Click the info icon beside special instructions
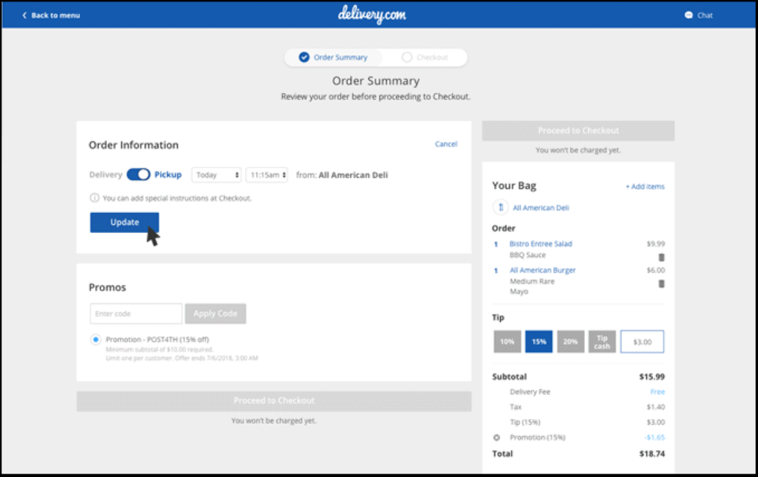This screenshot has width=758, height=477. point(94,198)
